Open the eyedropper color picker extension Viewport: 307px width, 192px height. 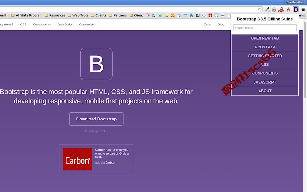(x=267, y=10)
